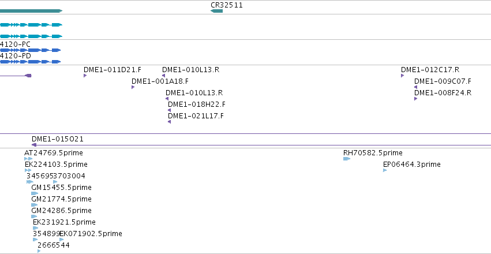
Task: Open the EK071902.5prime EST label
Action: click(x=91, y=234)
